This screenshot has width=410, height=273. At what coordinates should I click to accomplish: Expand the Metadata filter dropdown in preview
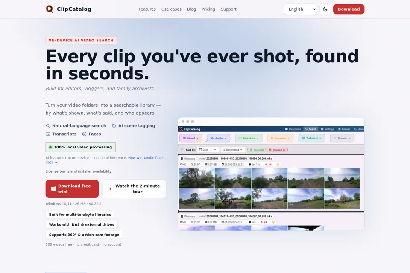(x=249, y=138)
